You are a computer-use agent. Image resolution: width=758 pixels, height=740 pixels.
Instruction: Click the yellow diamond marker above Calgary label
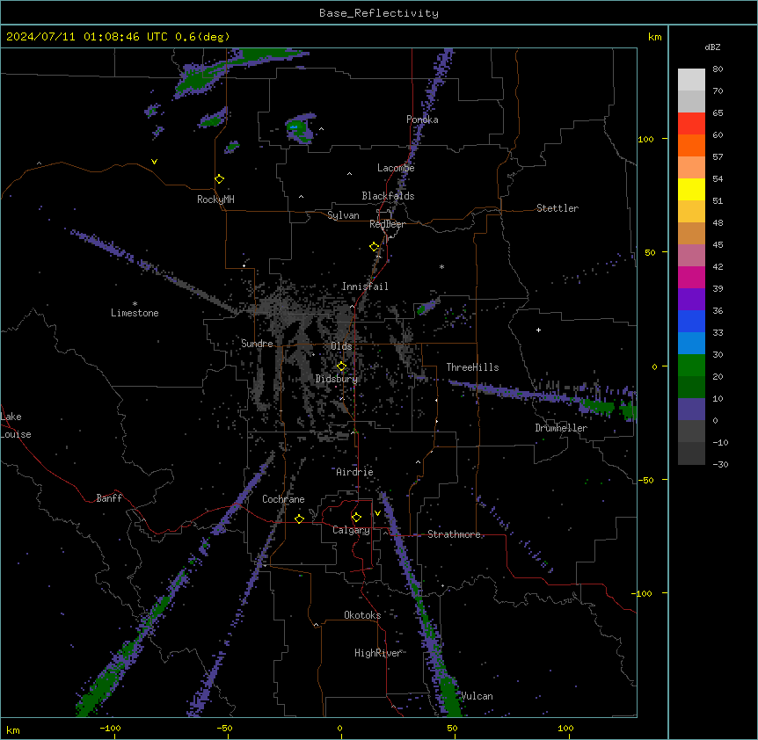(x=356, y=518)
